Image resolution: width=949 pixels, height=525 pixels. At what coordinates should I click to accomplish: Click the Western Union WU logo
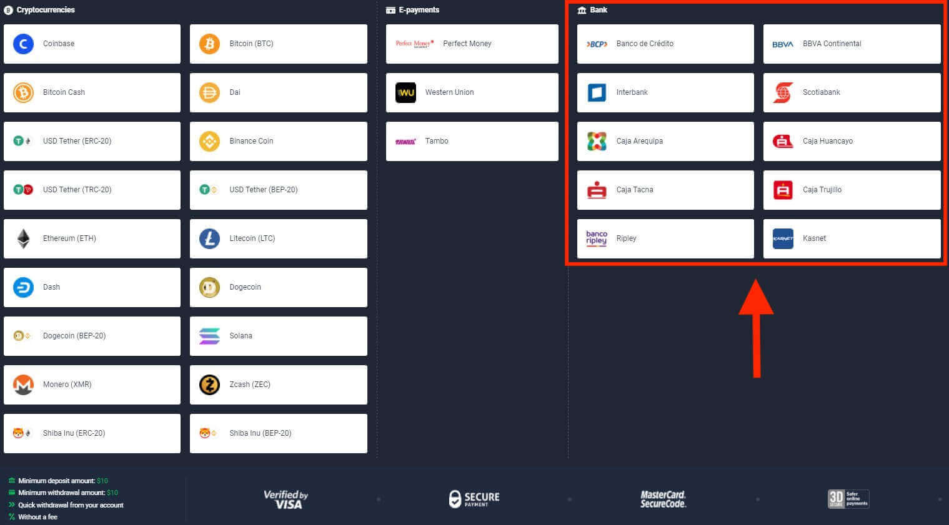tap(405, 92)
